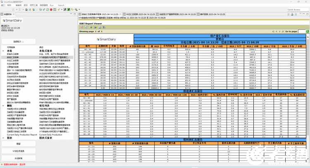Close the left reports panel tab

pos(14,14)
